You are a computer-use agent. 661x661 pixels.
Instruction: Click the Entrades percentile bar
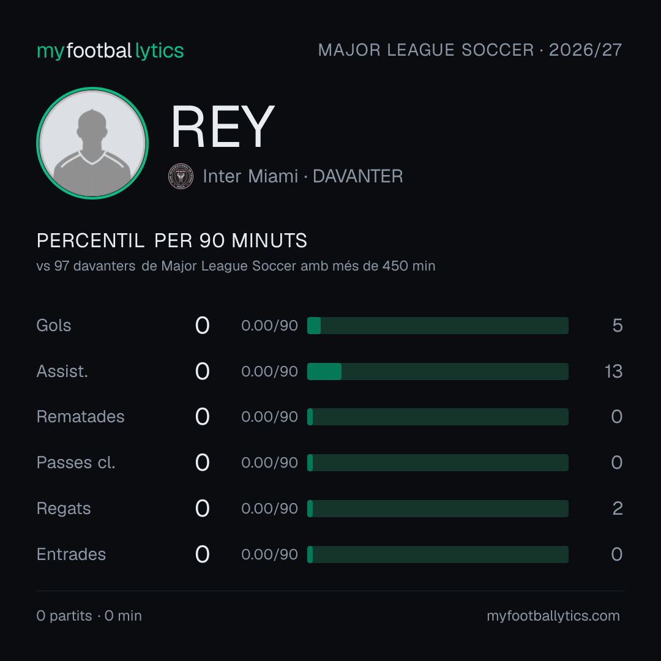[438, 555]
